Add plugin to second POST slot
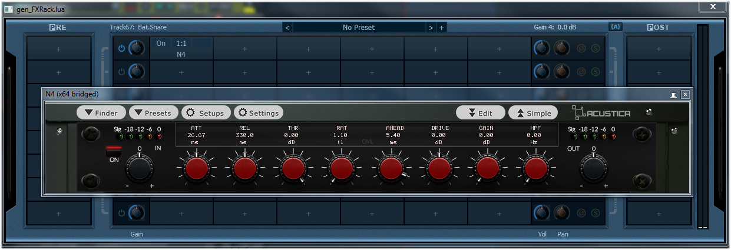The image size is (731, 250). pyautogui.click(x=659, y=72)
